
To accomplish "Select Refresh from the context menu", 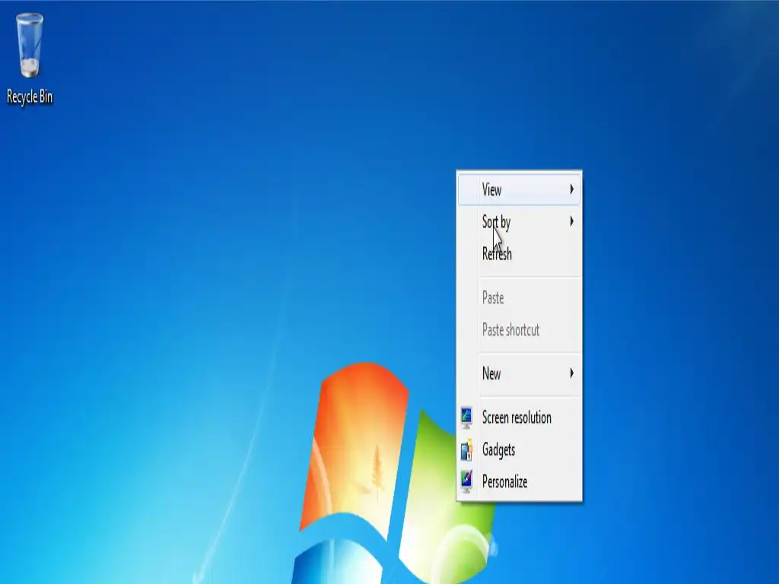I will tap(519, 254).
